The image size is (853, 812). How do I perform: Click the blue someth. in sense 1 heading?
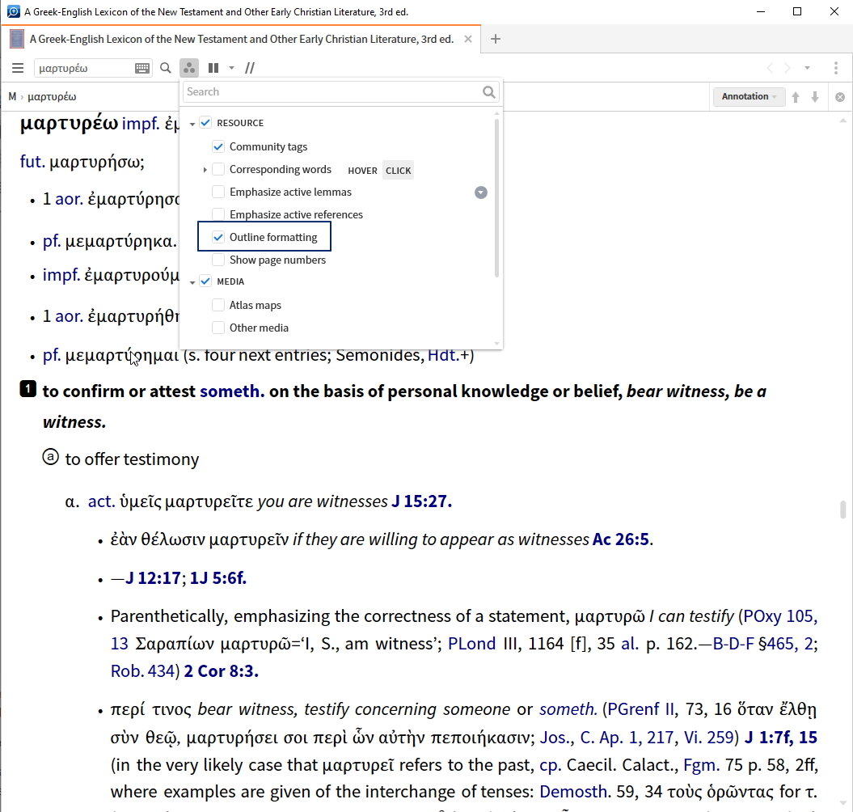pyautogui.click(x=232, y=391)
